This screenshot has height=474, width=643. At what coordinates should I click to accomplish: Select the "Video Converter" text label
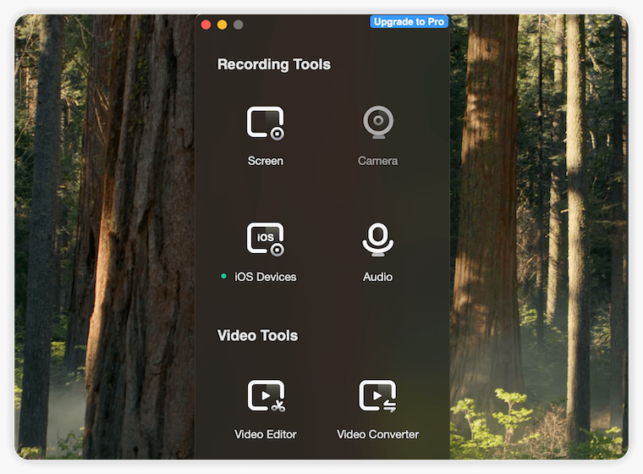point(377,434)
